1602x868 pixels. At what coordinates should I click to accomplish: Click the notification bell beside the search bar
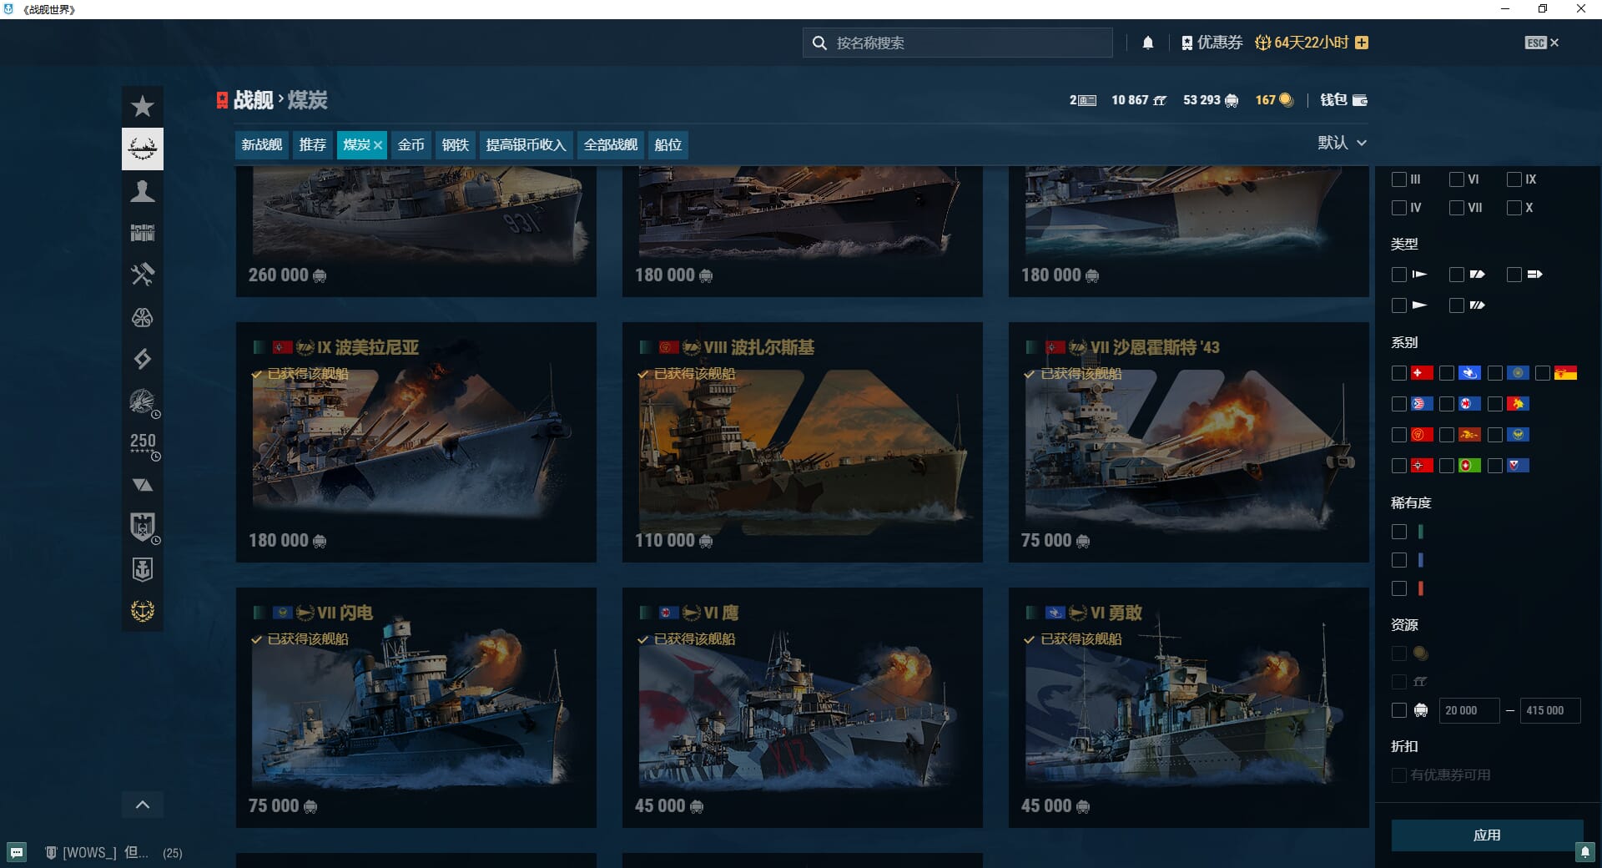click(1148, 43)
